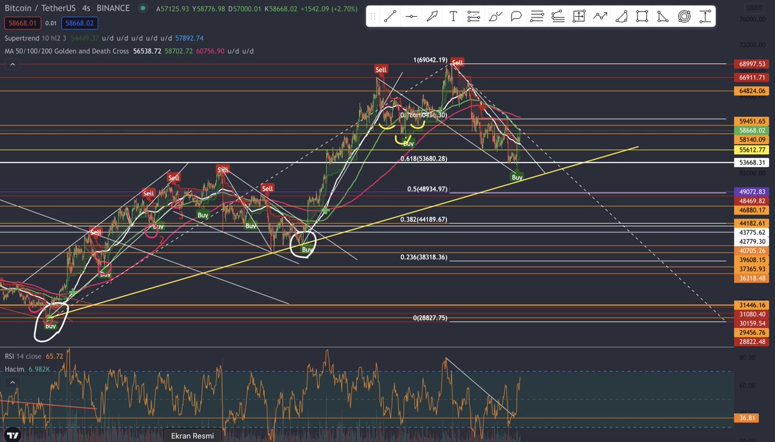Click the 1(69042.19) Fibonacci level label

pyautogui.click(x=430, y=60)
